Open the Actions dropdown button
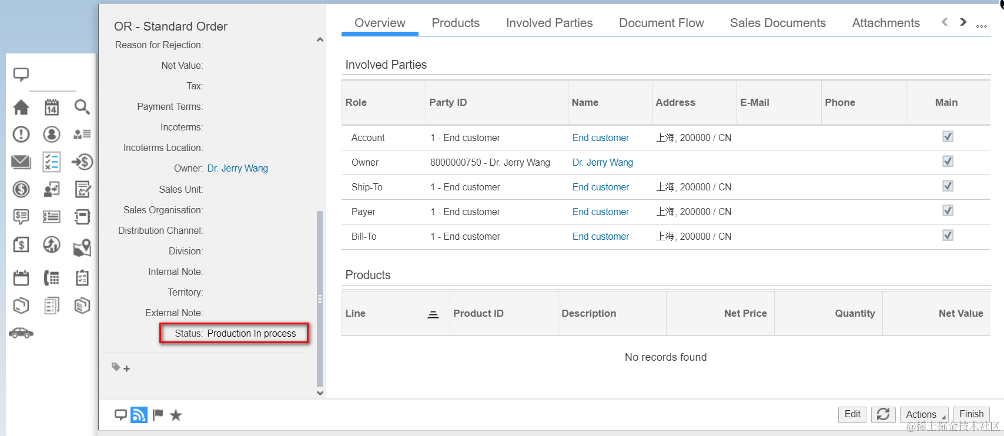Image resolution: width=1004 pixels, height=436 pixels. (x=923, y=414)
